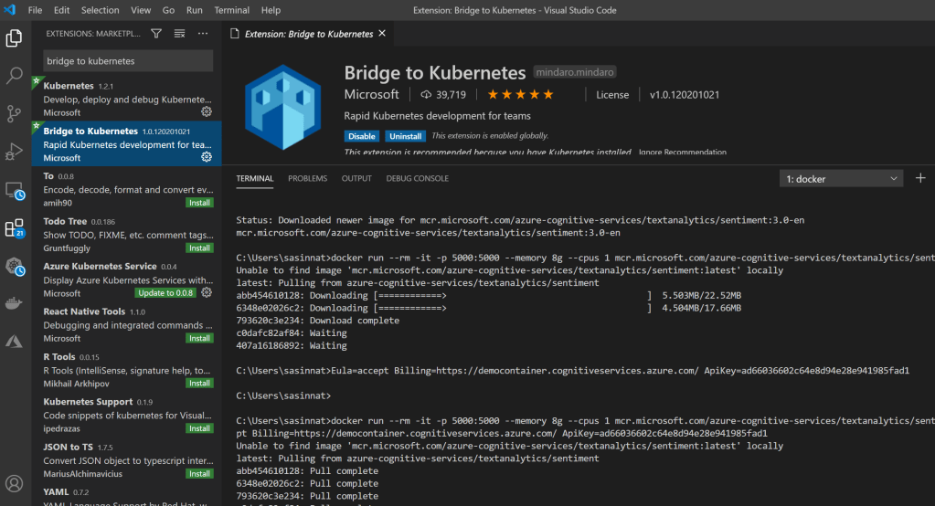Install the Todo Tree extension

pos(199,248)
